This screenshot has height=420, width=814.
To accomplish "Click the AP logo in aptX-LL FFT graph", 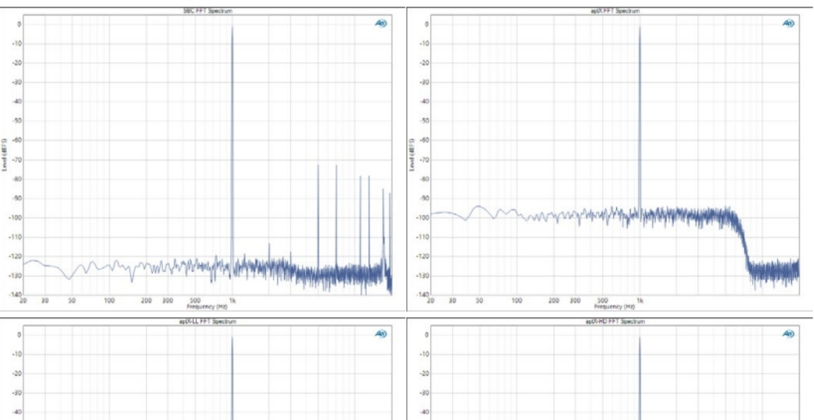I will [x=382, y=334].
